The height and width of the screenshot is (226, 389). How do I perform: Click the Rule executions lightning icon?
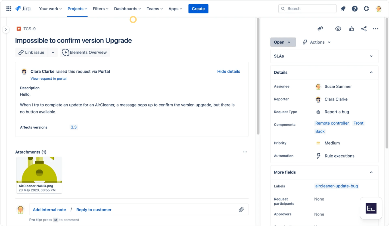click(x=318, y=156)
